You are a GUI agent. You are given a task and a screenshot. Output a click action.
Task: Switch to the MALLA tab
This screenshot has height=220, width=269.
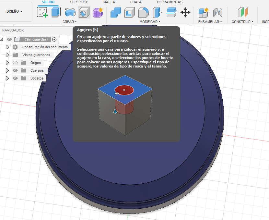pyautogui.click(x=109, y=2)
